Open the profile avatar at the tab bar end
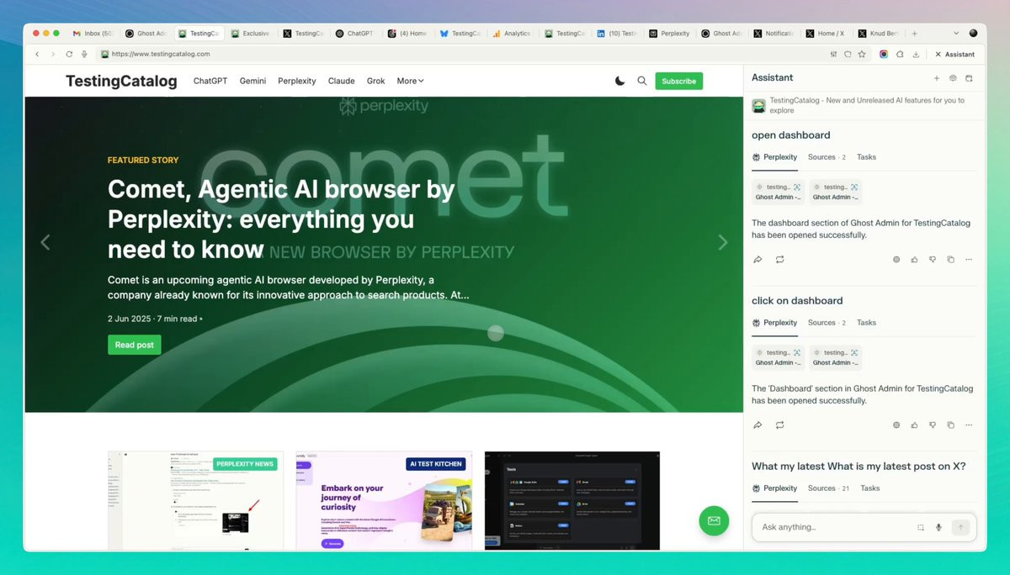1010x575 pixels. coord(974,34)
